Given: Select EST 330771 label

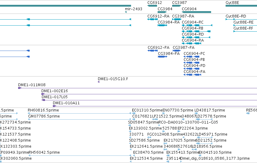Looking at the screenshot, I should pyautogui.click(x=136, y=134).
